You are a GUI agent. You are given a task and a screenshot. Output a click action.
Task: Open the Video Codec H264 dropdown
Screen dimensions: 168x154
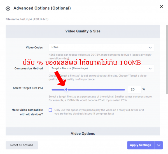click(101, 48)
